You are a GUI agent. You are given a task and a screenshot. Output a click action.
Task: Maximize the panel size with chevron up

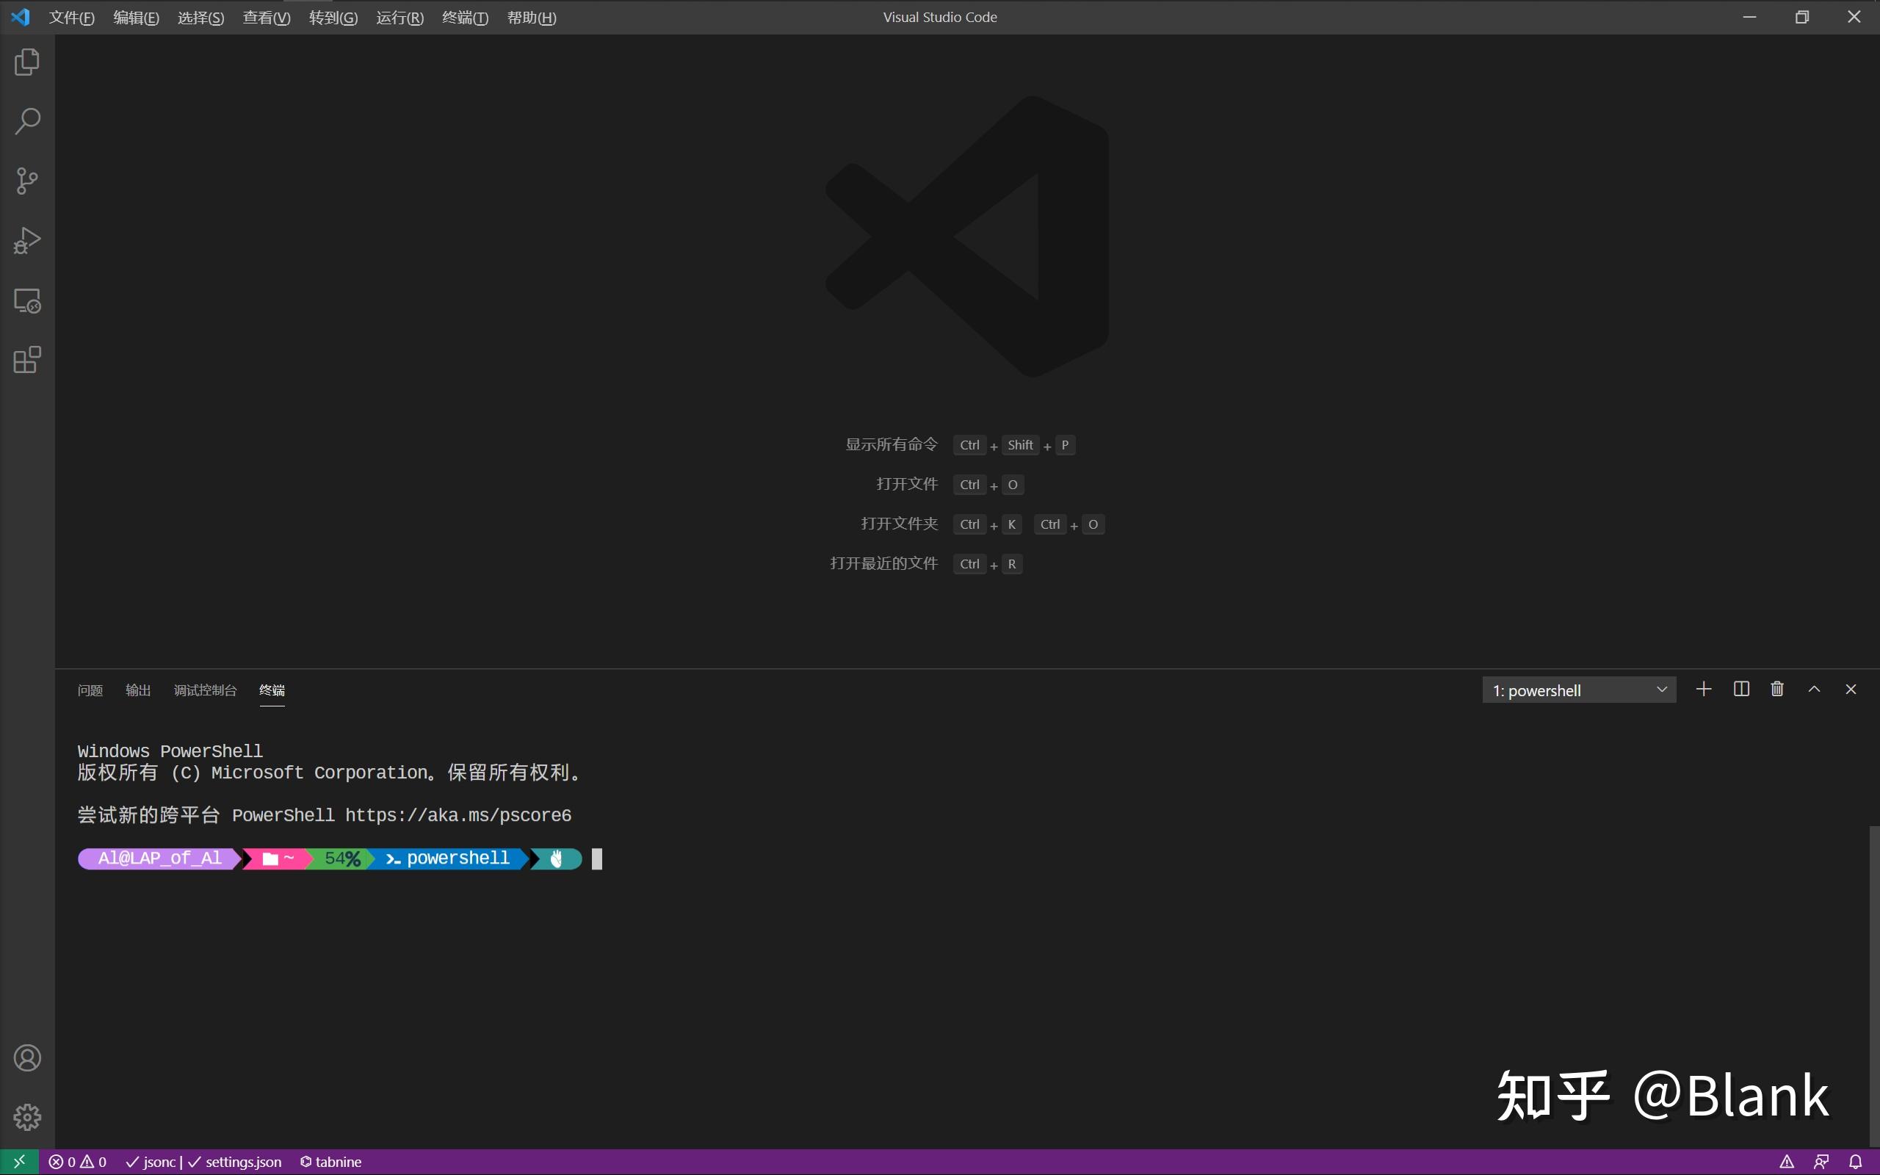pyautogui.click(x=1814, y=690)
